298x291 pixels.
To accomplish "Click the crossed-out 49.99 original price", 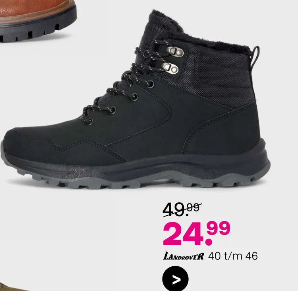I will [x=182, y=209].
